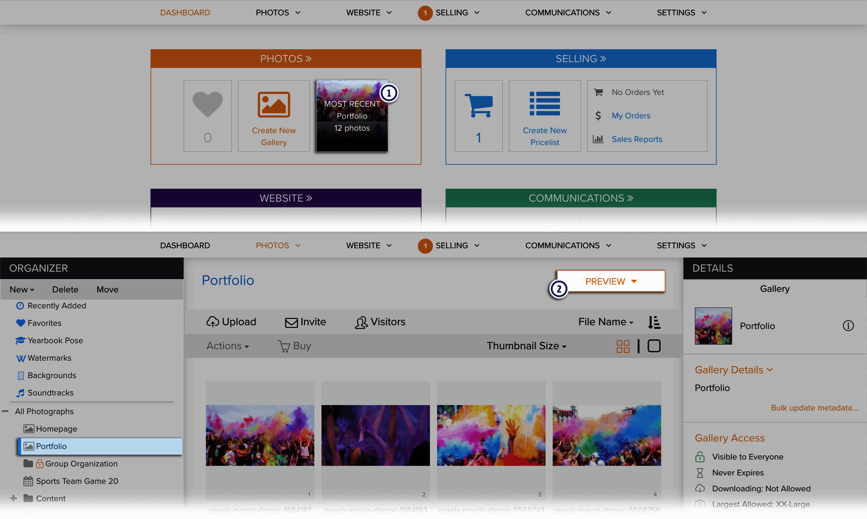867x519 pixels.
Task: Open Invite envelope icon
Action: click(x=291, y=322)
